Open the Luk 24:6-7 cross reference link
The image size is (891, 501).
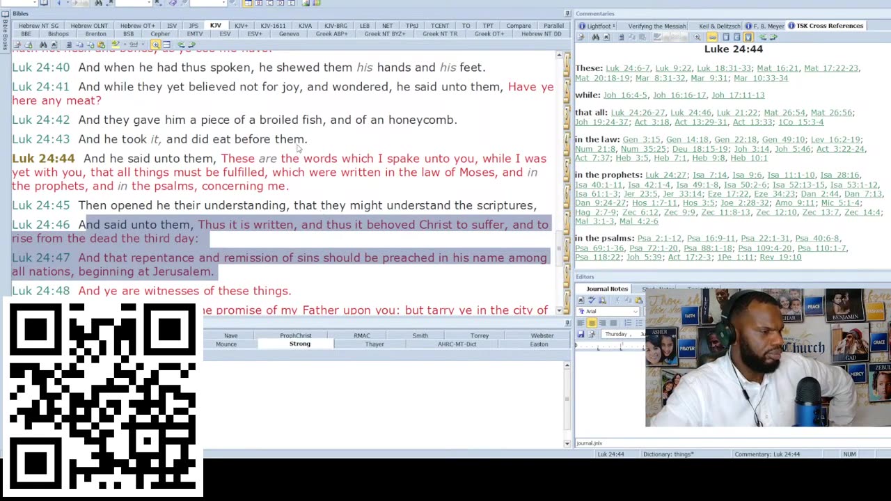tap(628, 68)
